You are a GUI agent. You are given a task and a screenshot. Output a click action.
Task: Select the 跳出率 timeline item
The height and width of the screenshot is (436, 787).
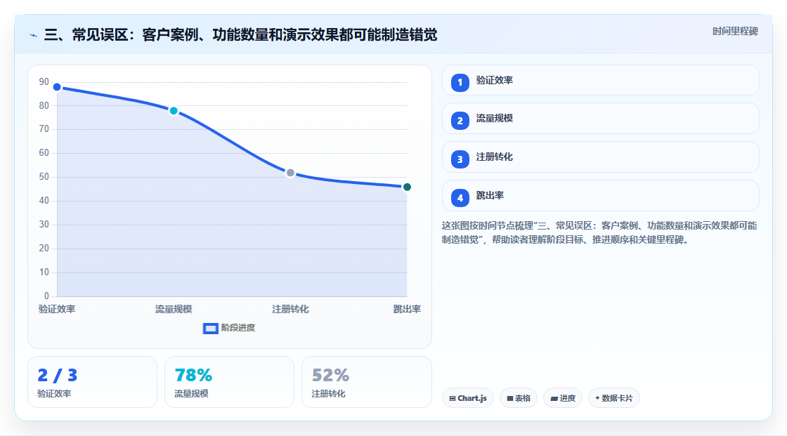pos(600,196)
